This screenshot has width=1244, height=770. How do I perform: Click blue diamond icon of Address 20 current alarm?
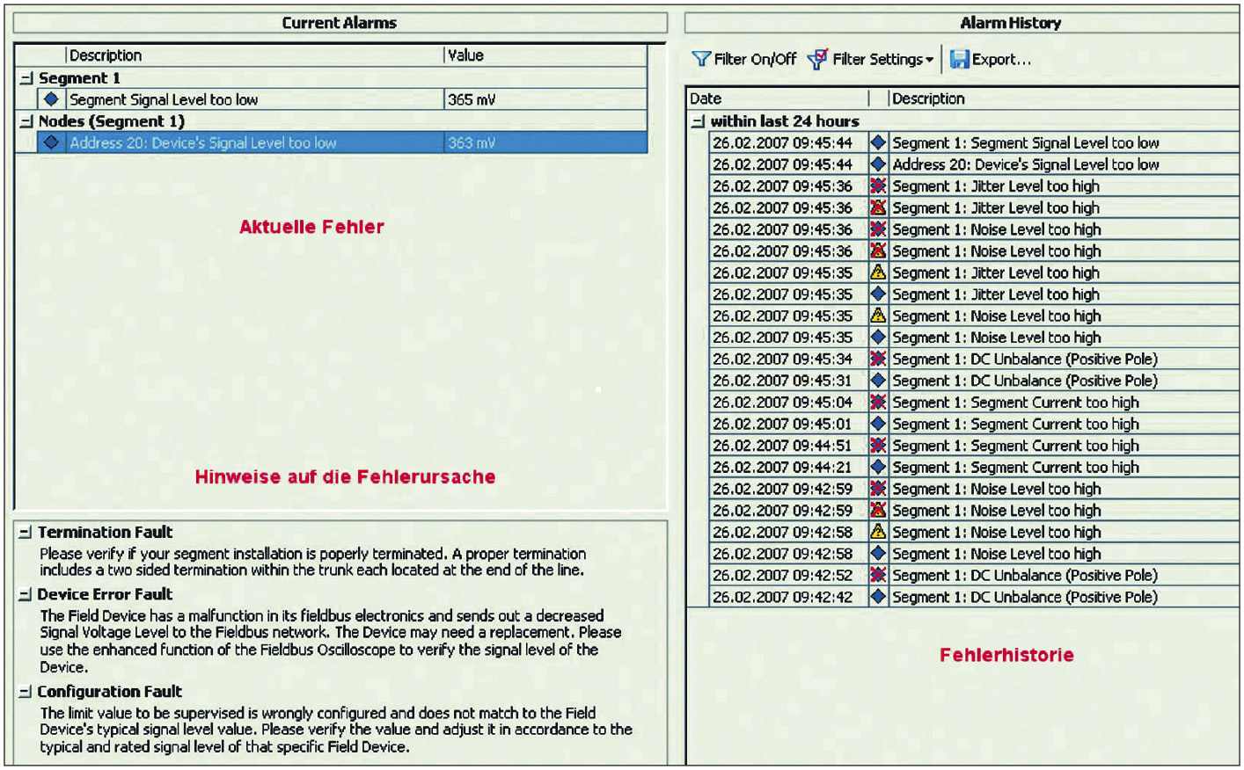(51, 142)
